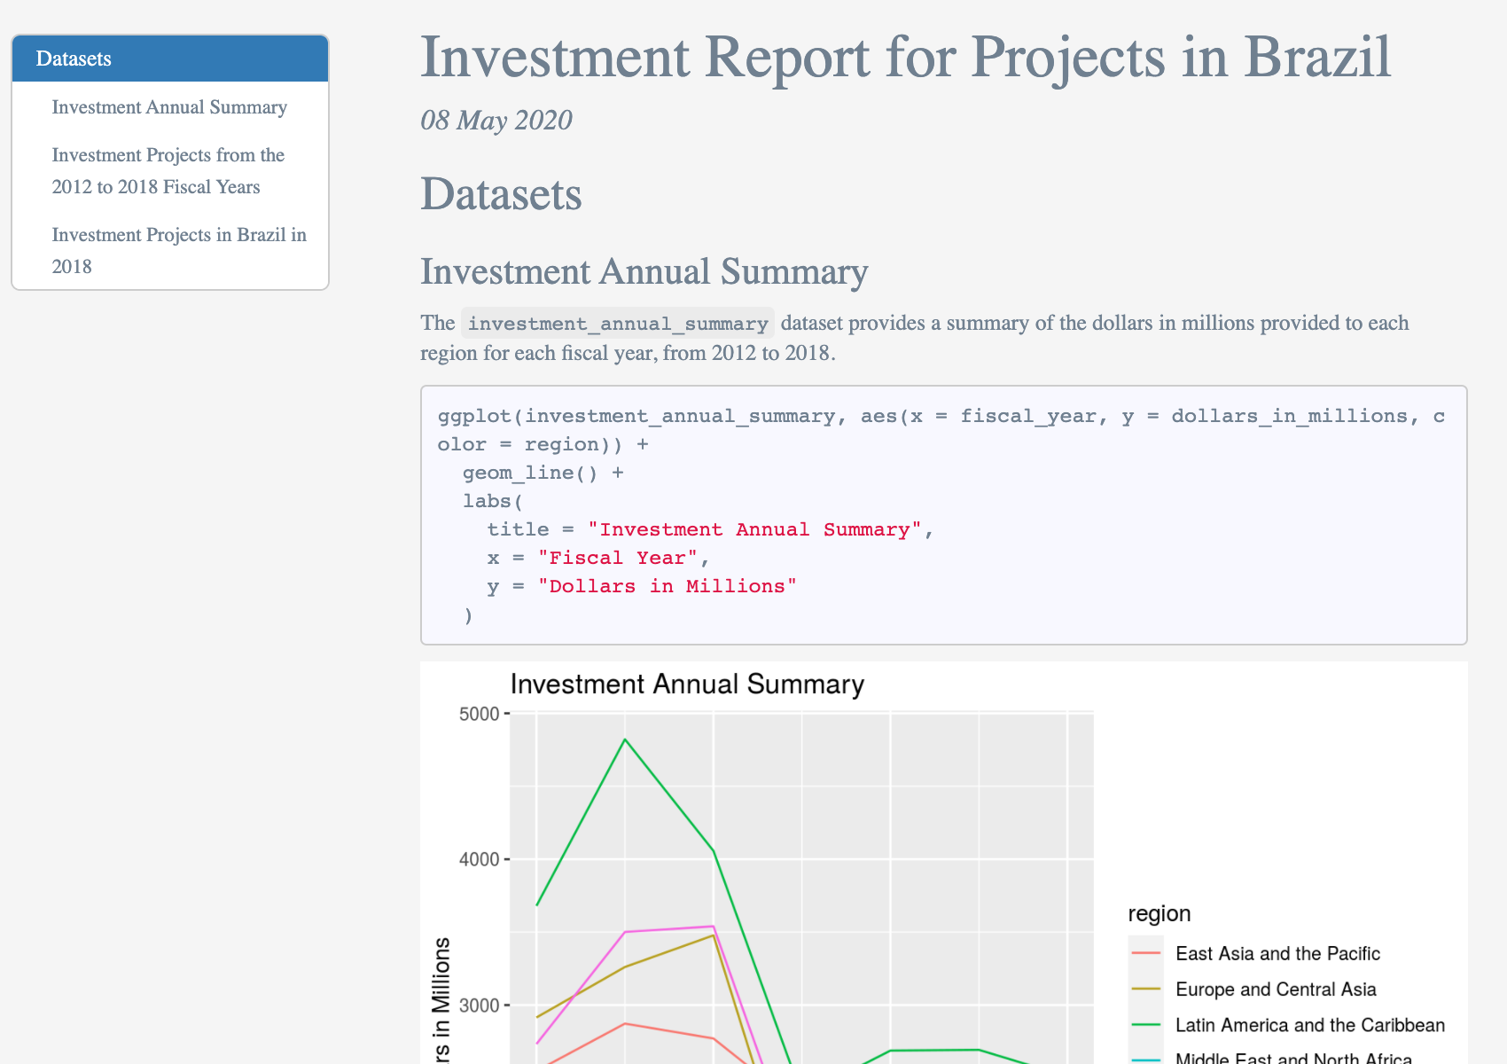The width and height of the screenshot is (1507, 1064).
Task: Select the string "Dollars in Millions" in code
Action: point(668,586)
